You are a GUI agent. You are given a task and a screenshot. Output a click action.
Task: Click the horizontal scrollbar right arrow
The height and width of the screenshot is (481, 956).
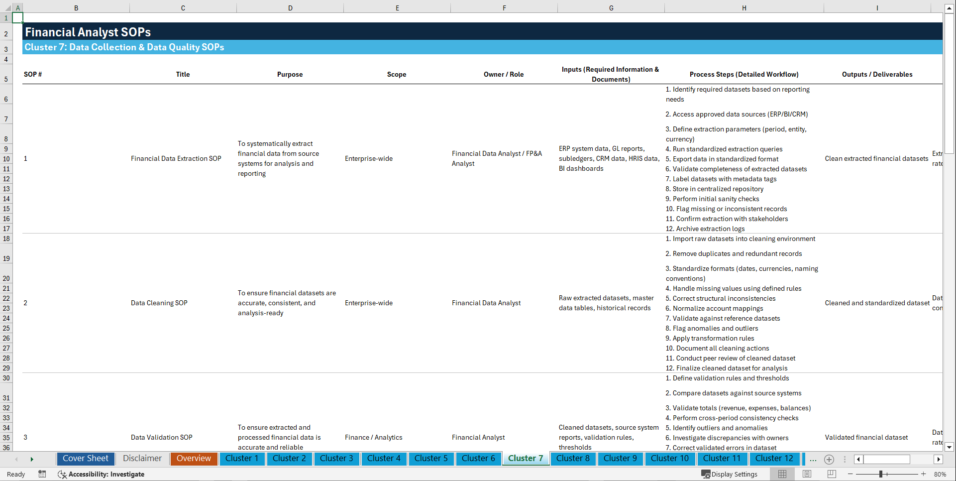[x=939, y=459]
